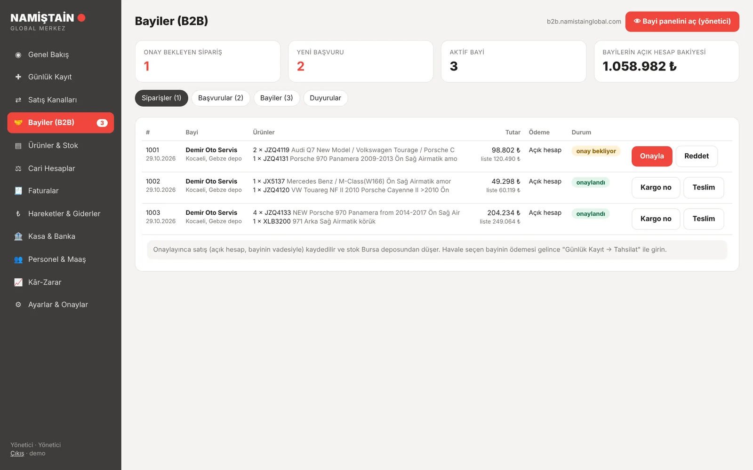The width and height of the screenshot is (753, 470).
Task: Click the Ürünler & Stok list icon
Action: pyautogui.click(x=18, y=146)
